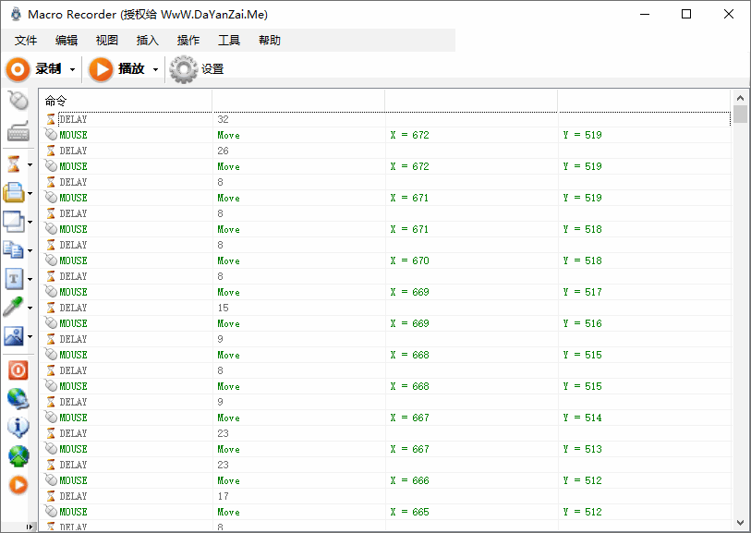Click the globe with monitor sidebar icon
Screen dimensions: 751x533
[x=18, y=399]
